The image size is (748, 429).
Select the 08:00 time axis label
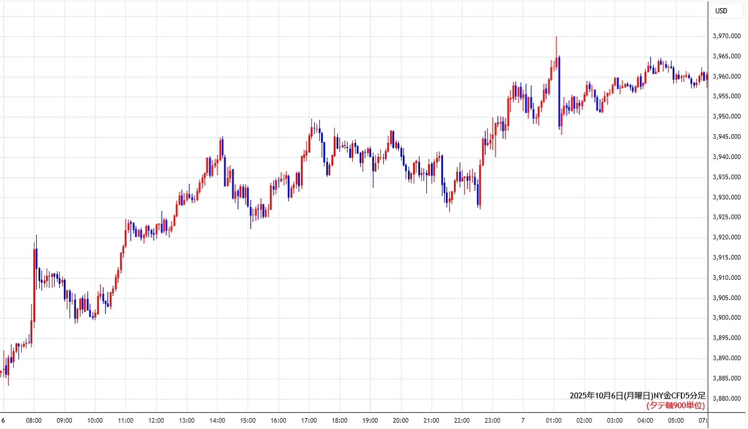[x=35, y=420]
